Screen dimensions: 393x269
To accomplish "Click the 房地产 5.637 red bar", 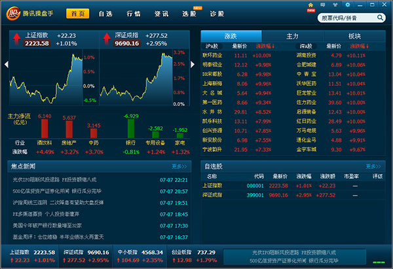I will [69, 130].
